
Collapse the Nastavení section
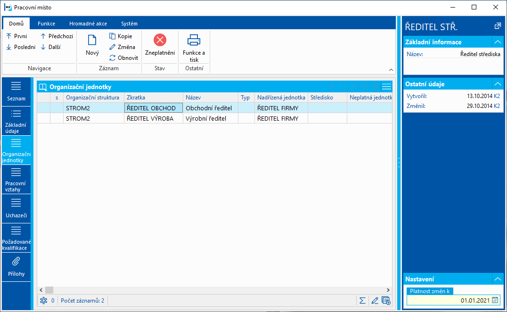point(497,279)
